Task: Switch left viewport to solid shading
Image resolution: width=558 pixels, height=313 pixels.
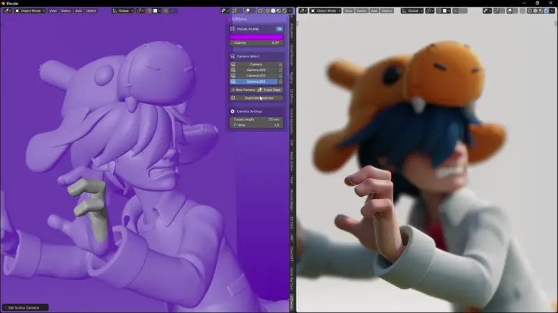Action: (x=273, y=10)
